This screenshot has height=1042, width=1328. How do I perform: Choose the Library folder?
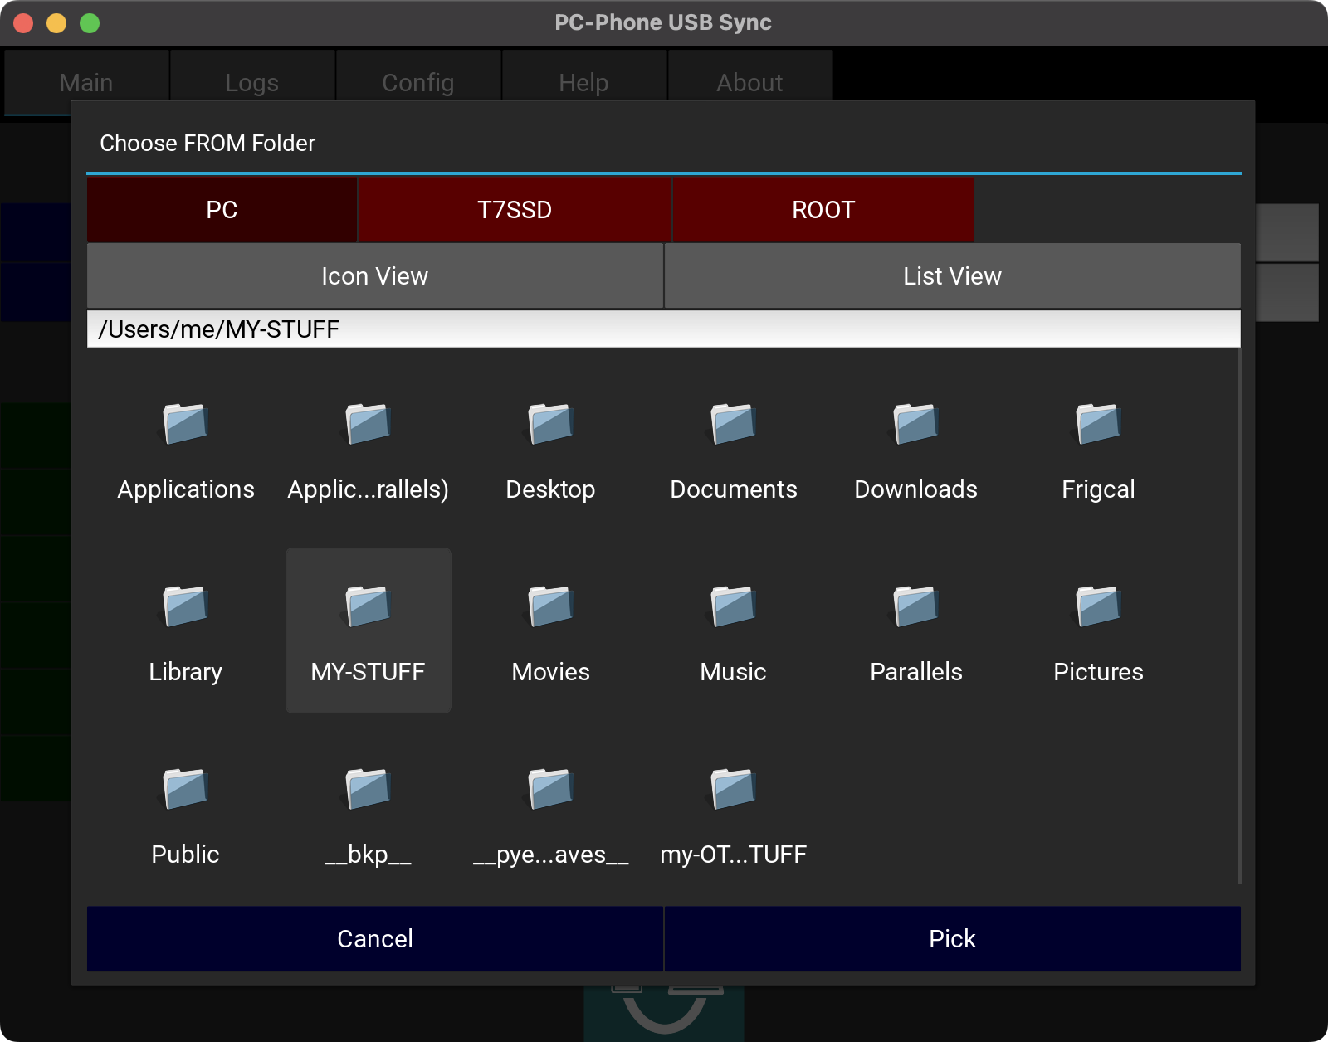185,607
